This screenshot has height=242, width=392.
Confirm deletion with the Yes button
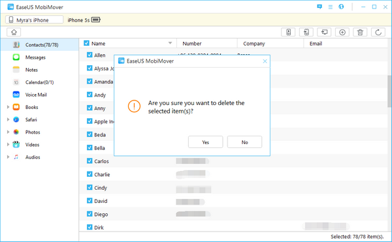point(206,142)
